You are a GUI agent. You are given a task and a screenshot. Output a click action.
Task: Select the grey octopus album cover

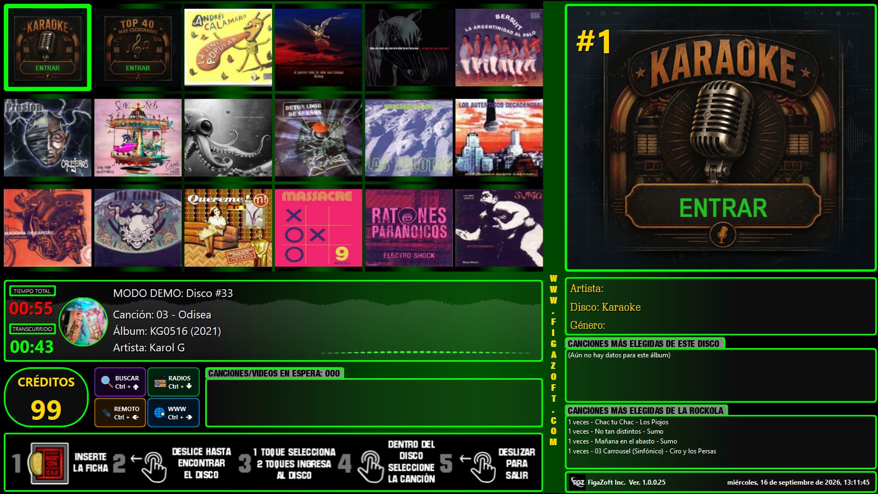[228, 138]
